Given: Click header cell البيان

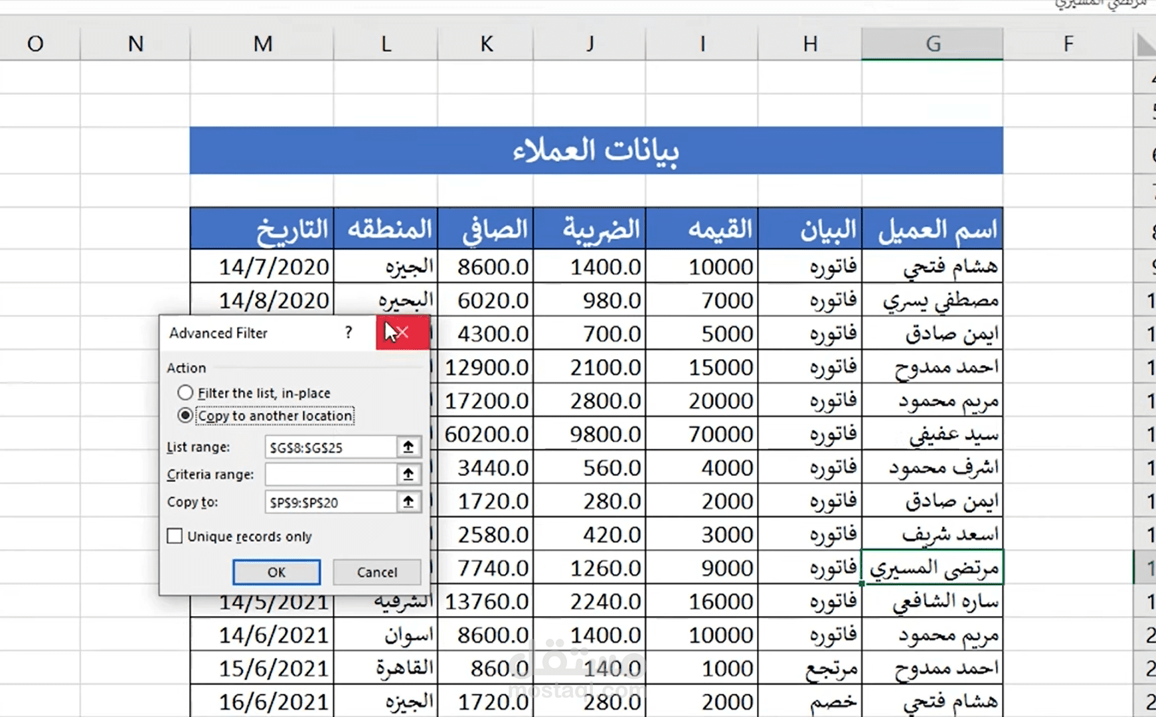Looking at the screenshot, I should [x=810, y=229].
